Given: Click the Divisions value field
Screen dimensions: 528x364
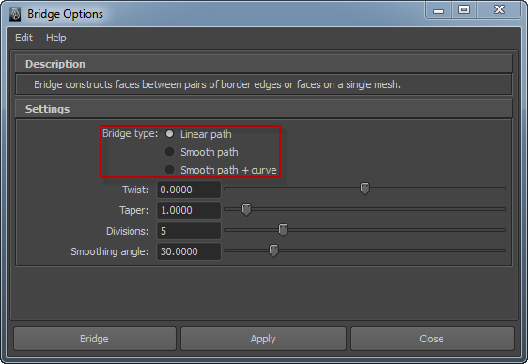Looking at the screenshot, I should click(189, 231).
